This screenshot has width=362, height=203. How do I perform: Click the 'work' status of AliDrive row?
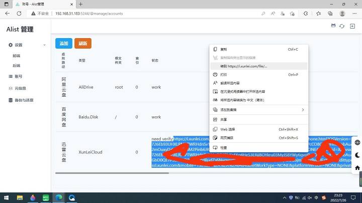(x=156, y=87)
